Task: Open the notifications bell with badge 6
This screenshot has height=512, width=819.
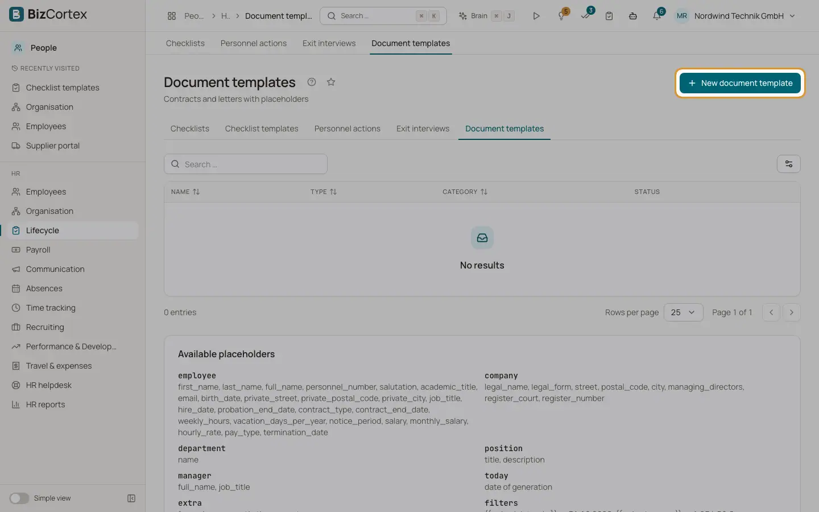Action: (657, 16)
